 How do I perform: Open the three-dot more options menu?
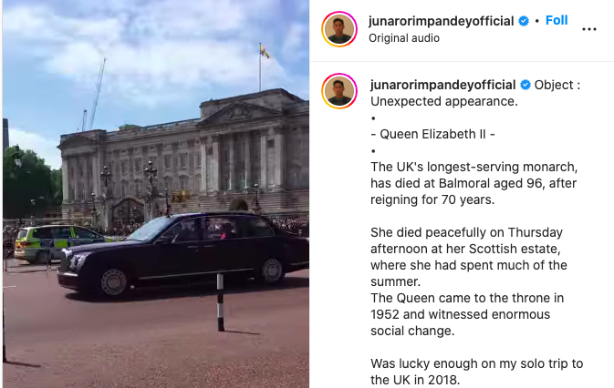(x=589, y=29)
